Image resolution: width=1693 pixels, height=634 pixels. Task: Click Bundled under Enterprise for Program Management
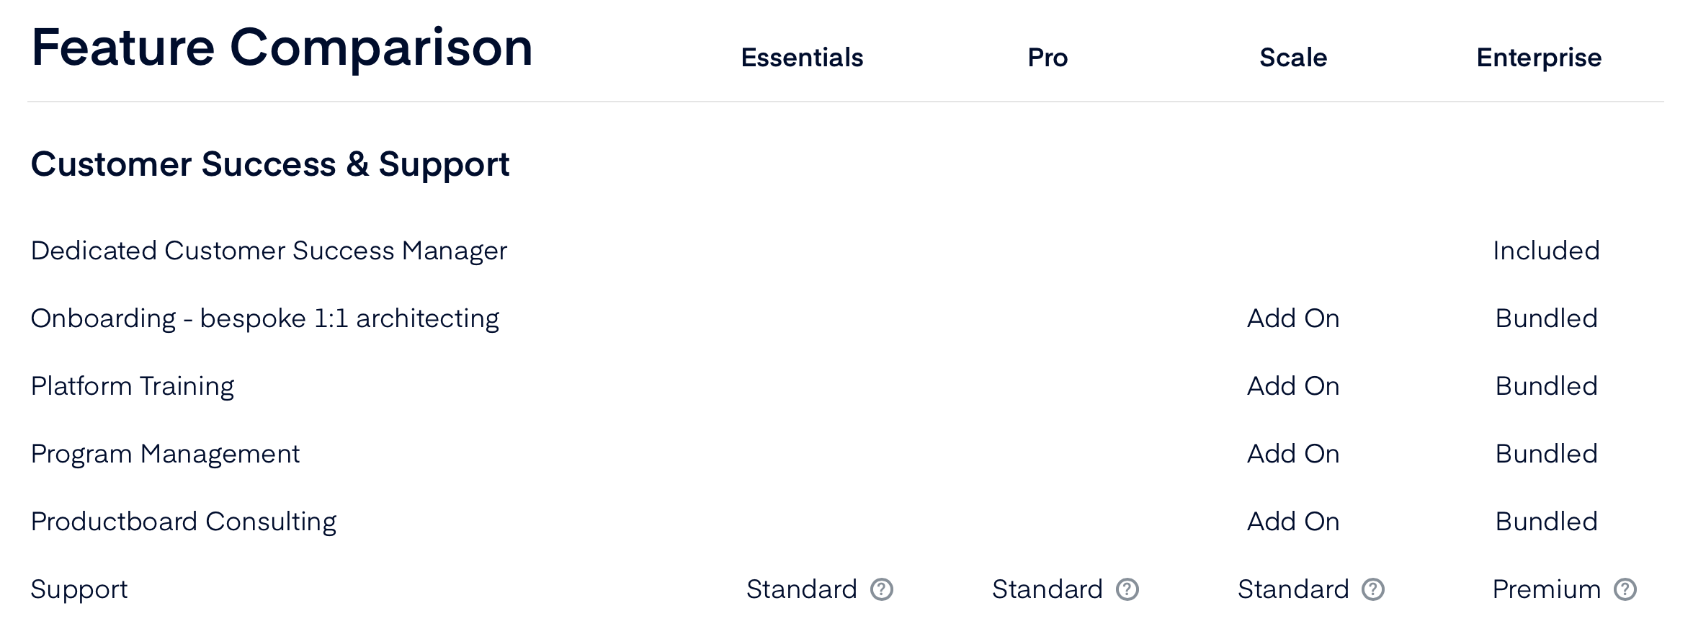(1545, 454)
